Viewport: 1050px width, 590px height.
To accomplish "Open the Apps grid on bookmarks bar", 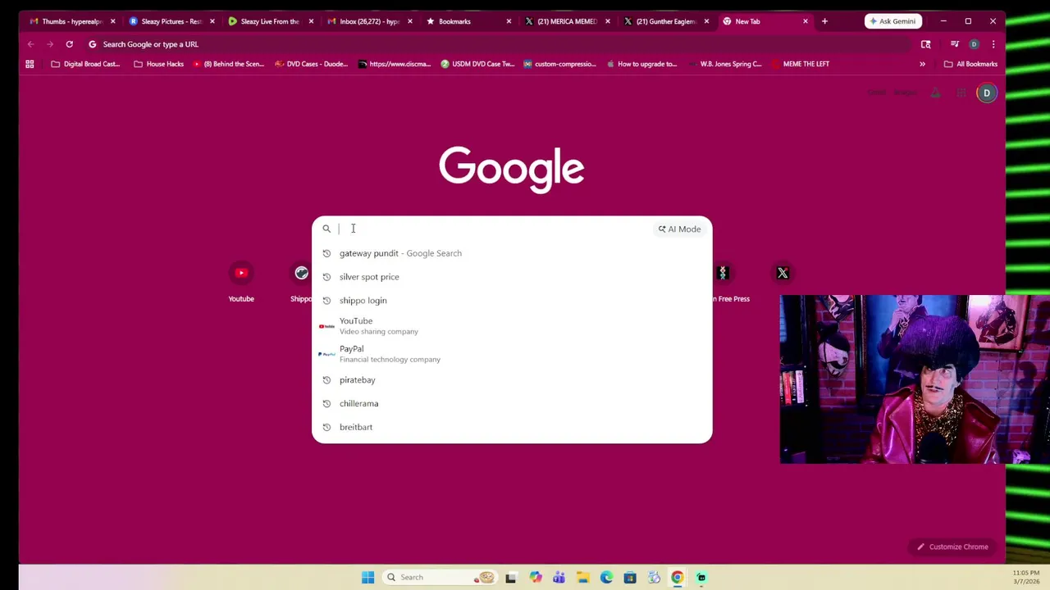I will click(x=30, y=64).
